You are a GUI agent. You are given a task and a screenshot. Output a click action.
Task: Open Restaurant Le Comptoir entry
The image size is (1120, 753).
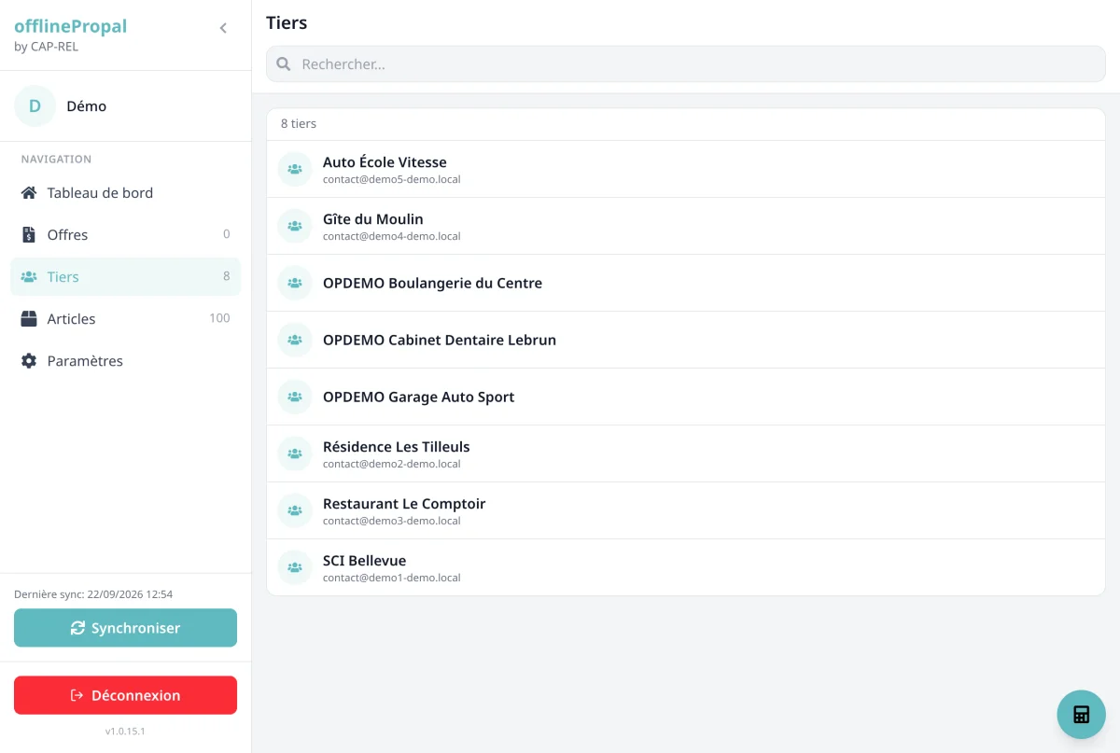(686, 511)
